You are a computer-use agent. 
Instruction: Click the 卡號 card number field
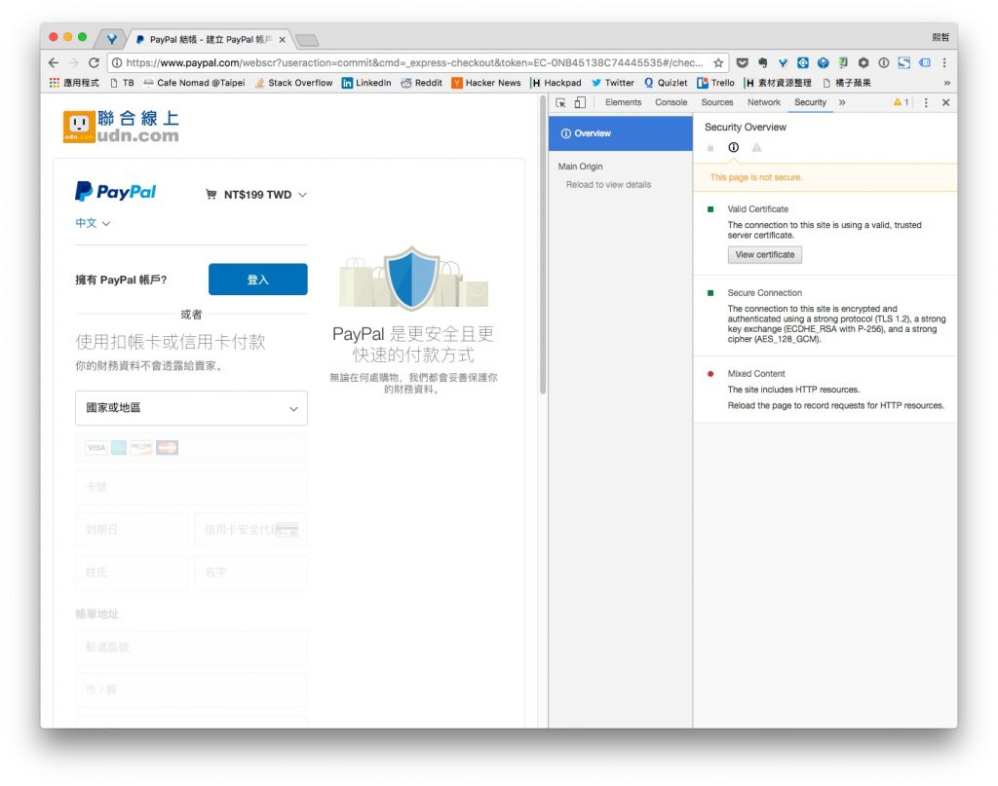tap(191, 487)
